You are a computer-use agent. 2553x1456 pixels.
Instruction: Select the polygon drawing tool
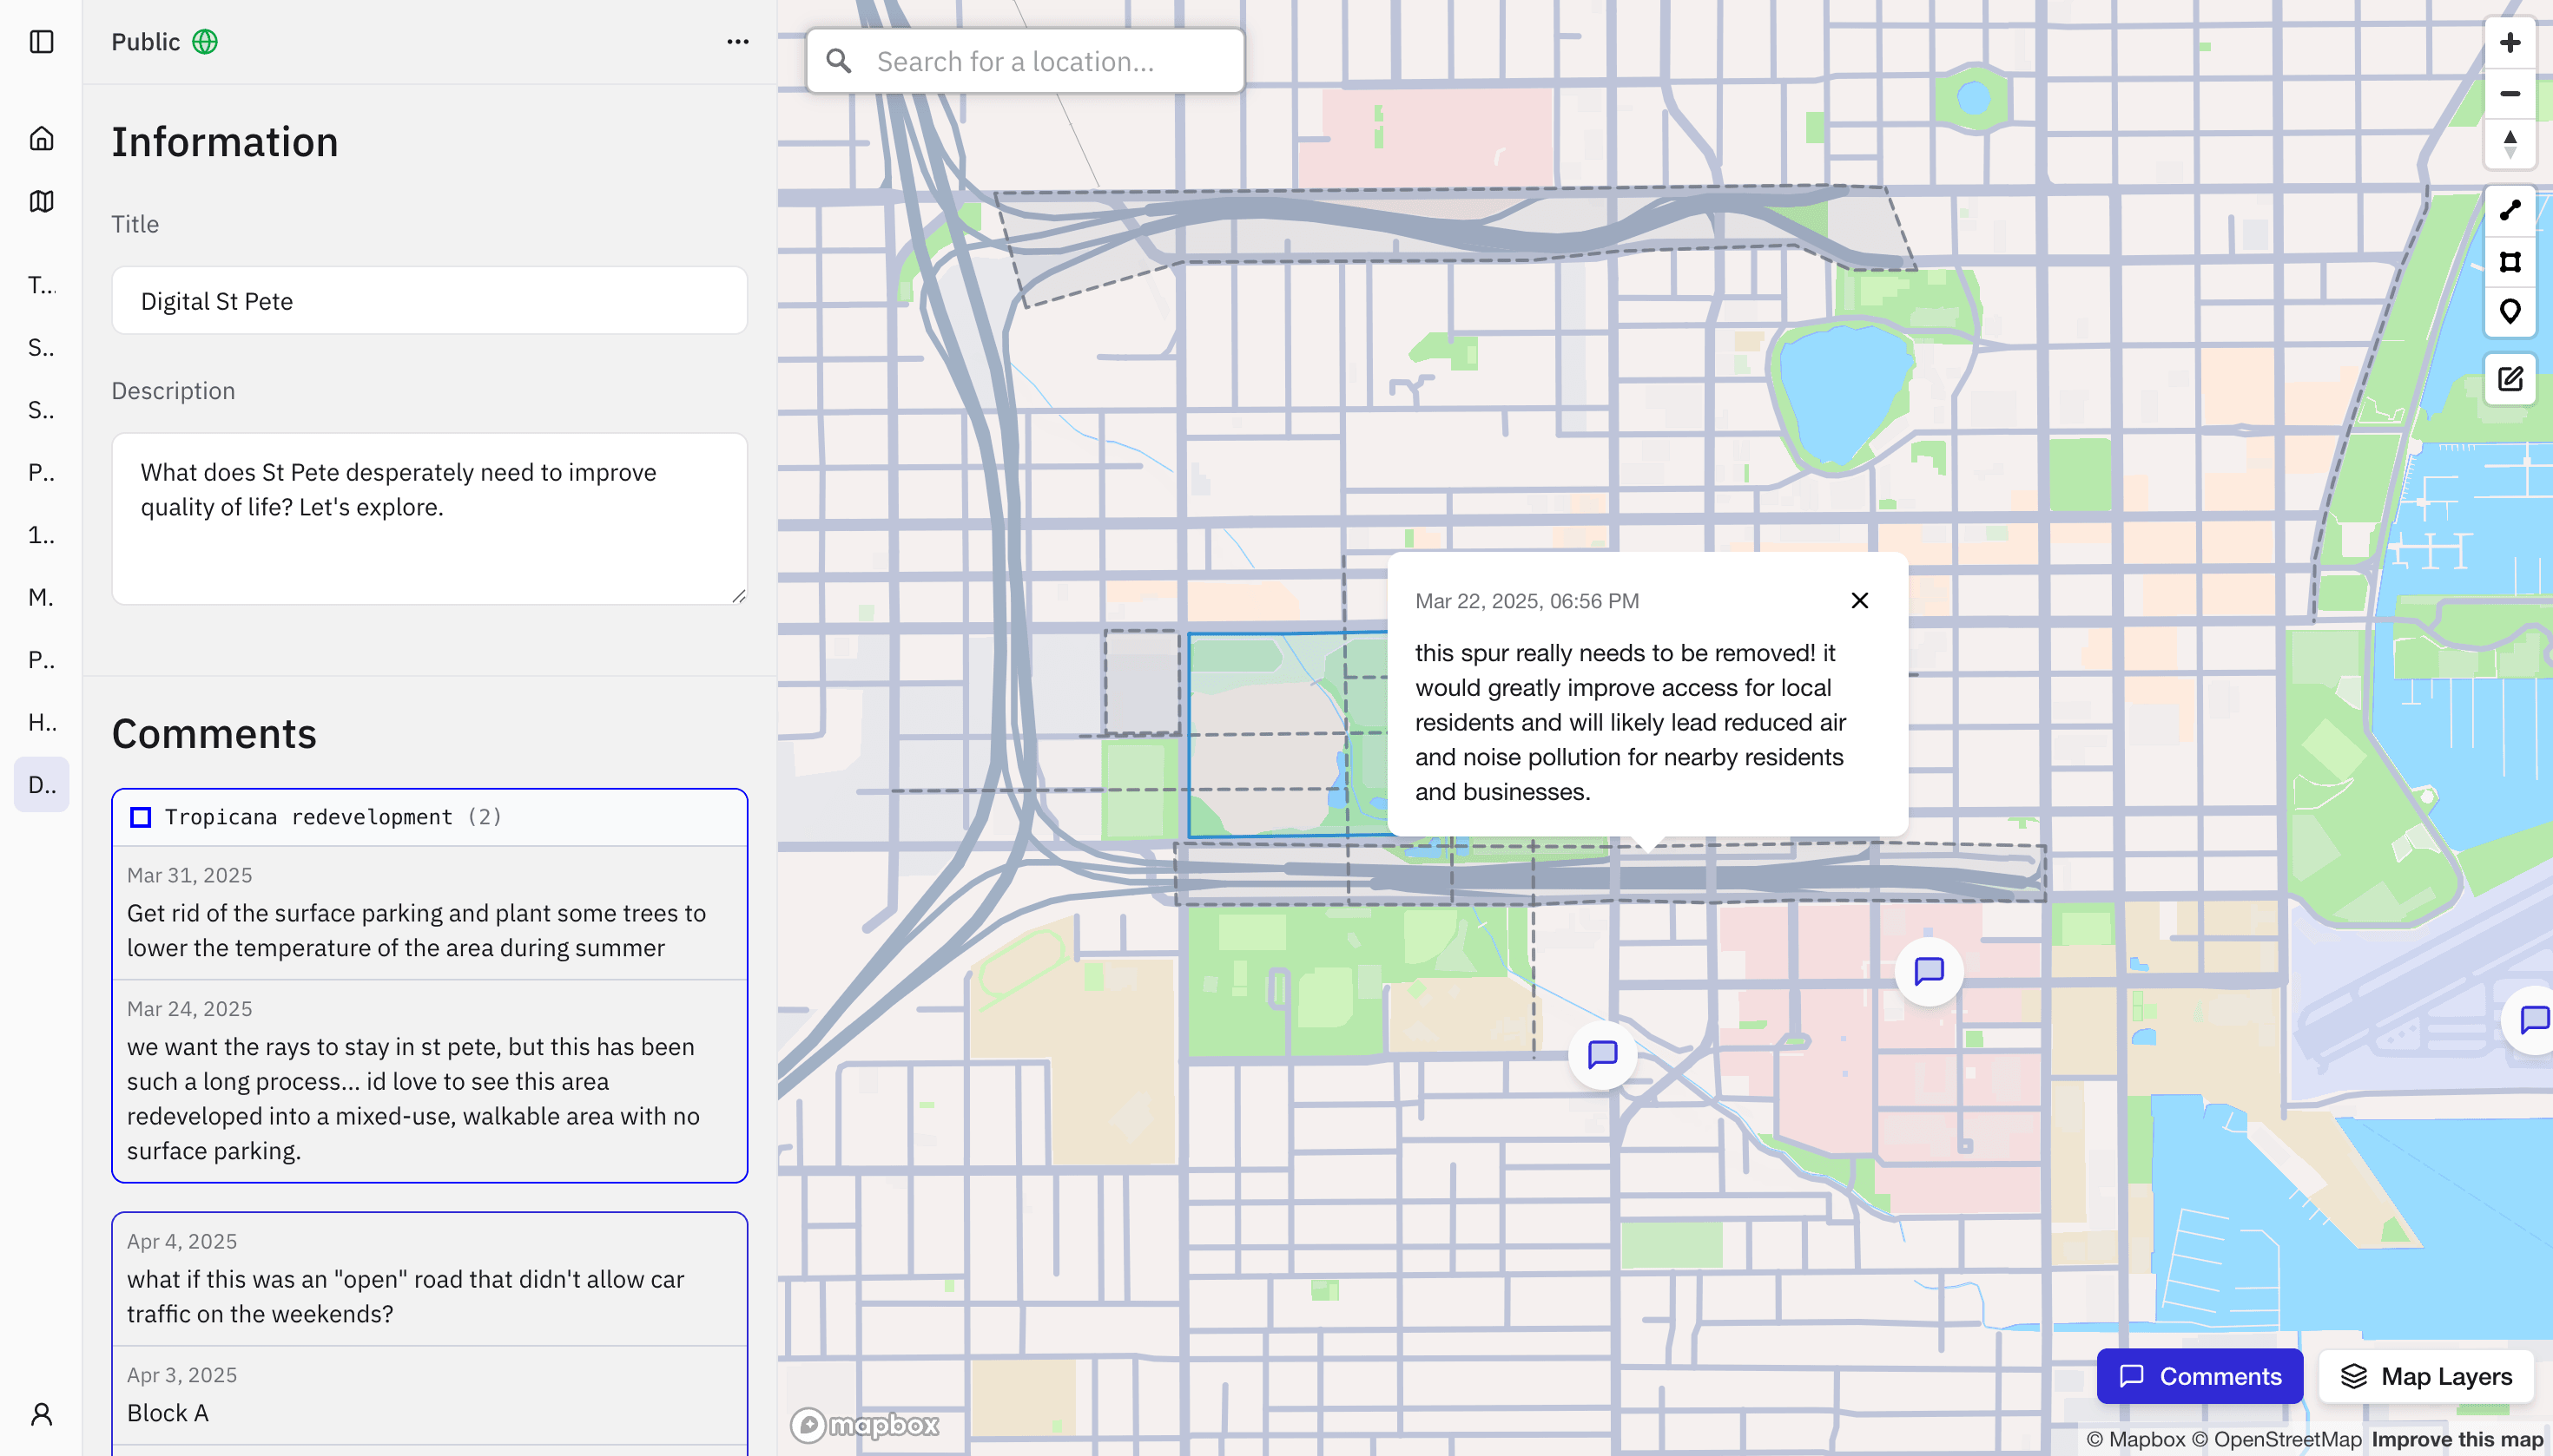[x=2509, y=261]
